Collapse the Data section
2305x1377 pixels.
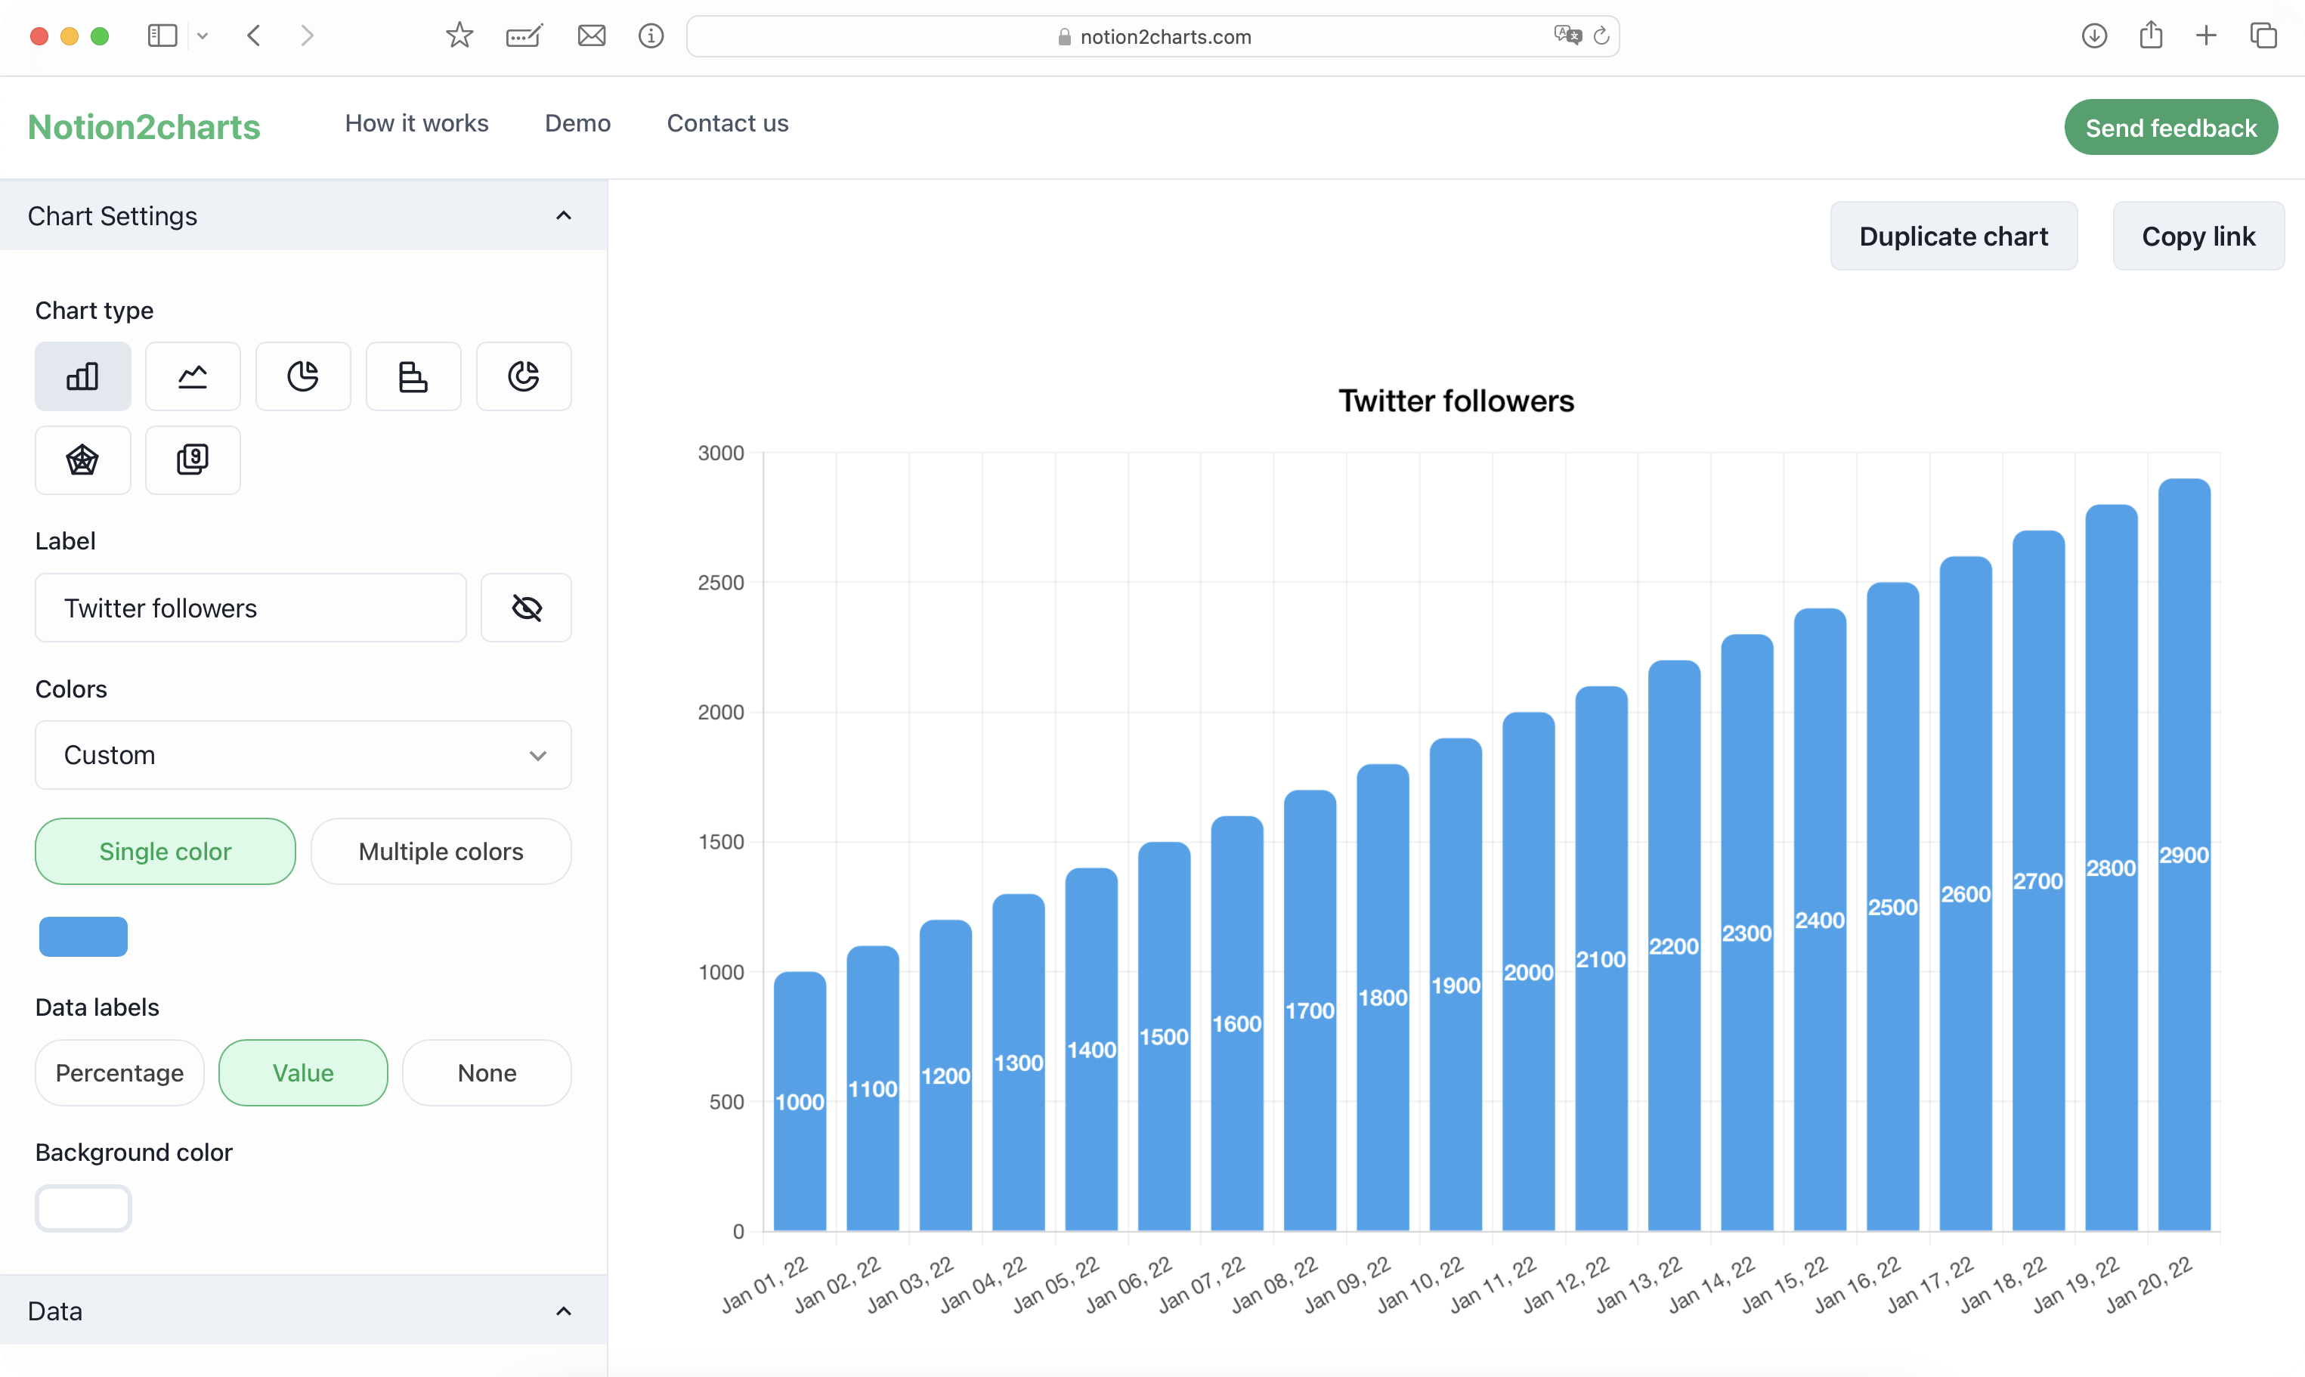tap(563, 1310)
